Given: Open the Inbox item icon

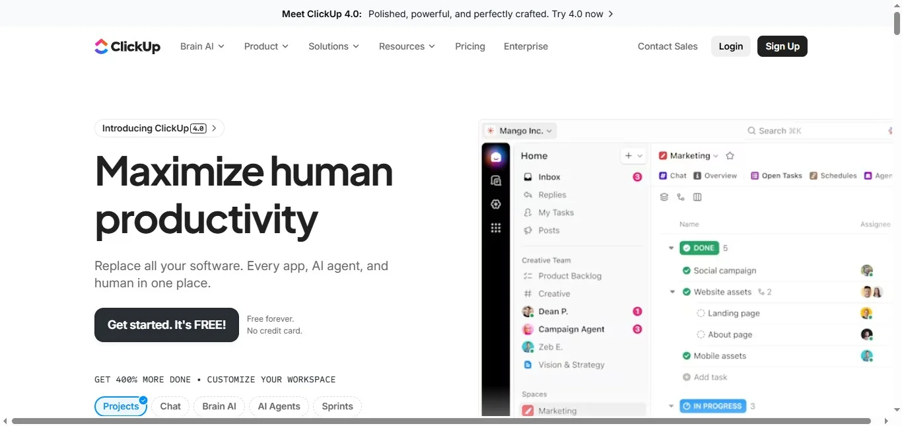Looking at the screenshot, I should point(528,177).
